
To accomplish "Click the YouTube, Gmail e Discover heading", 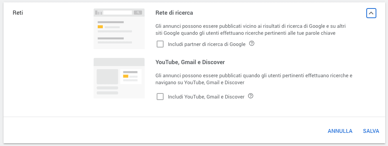I will click(190, 62).
